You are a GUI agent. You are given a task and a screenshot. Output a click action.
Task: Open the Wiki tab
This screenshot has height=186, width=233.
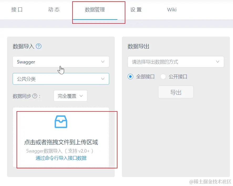coord(172,9)
